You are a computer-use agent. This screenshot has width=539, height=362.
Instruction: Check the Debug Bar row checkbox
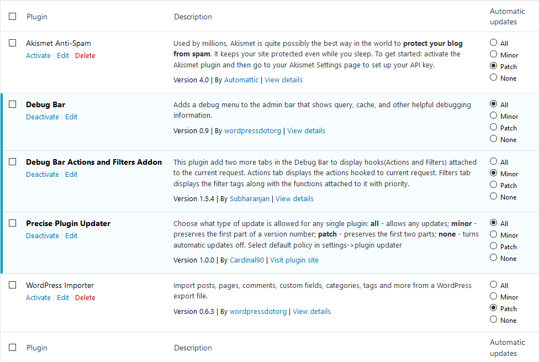(12, 104)
